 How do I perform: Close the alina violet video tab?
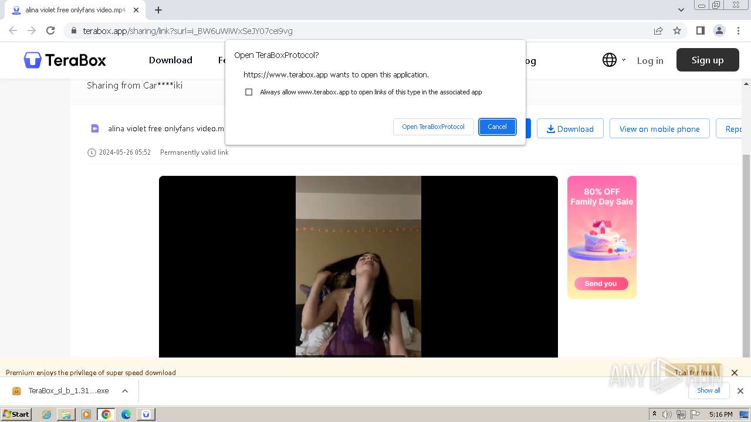136,10
